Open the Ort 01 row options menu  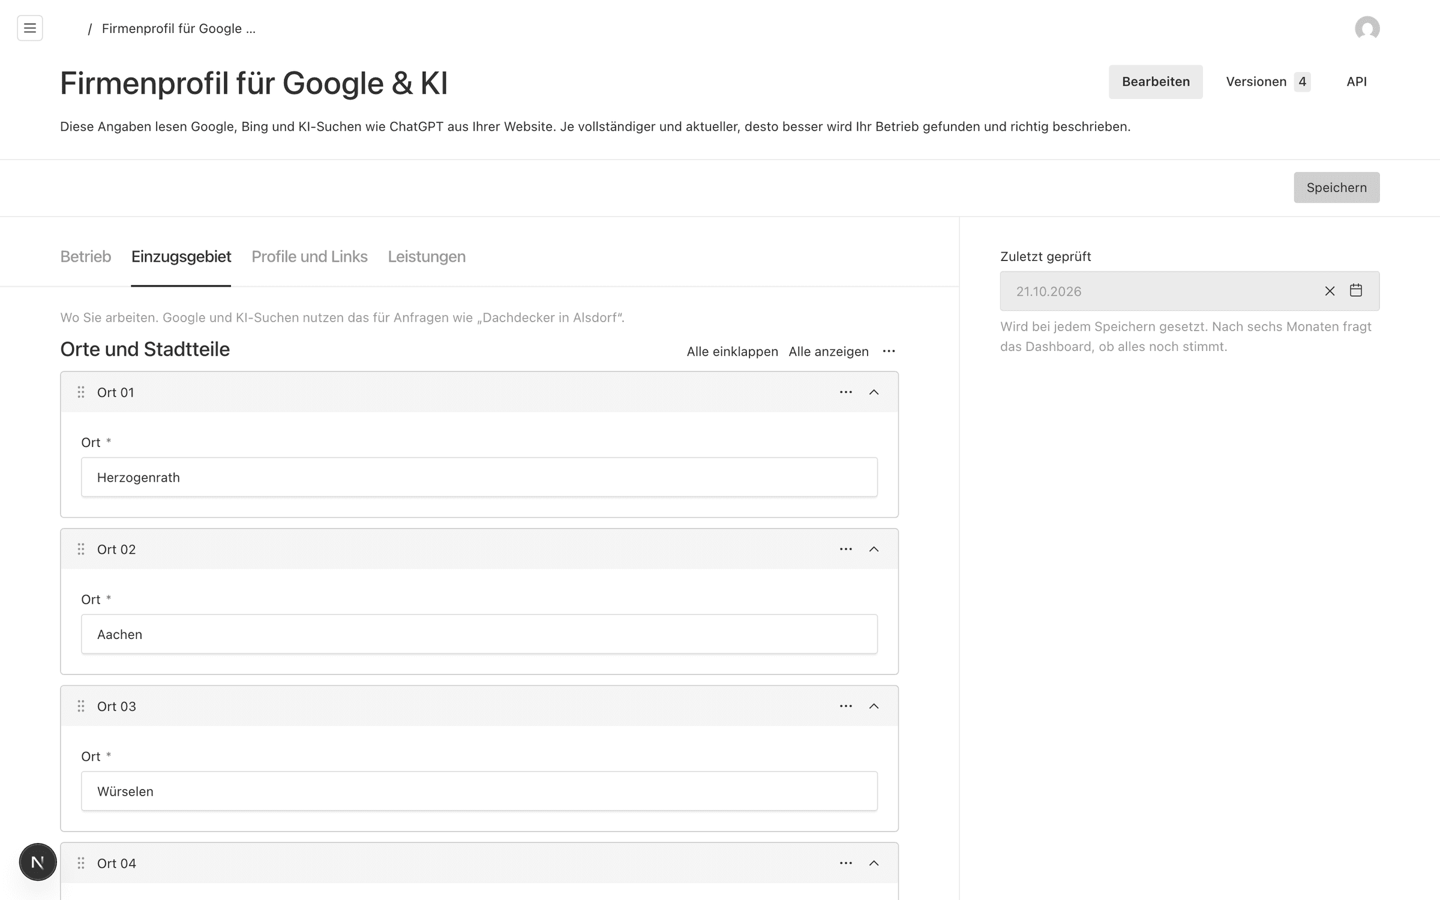point(846,392)
